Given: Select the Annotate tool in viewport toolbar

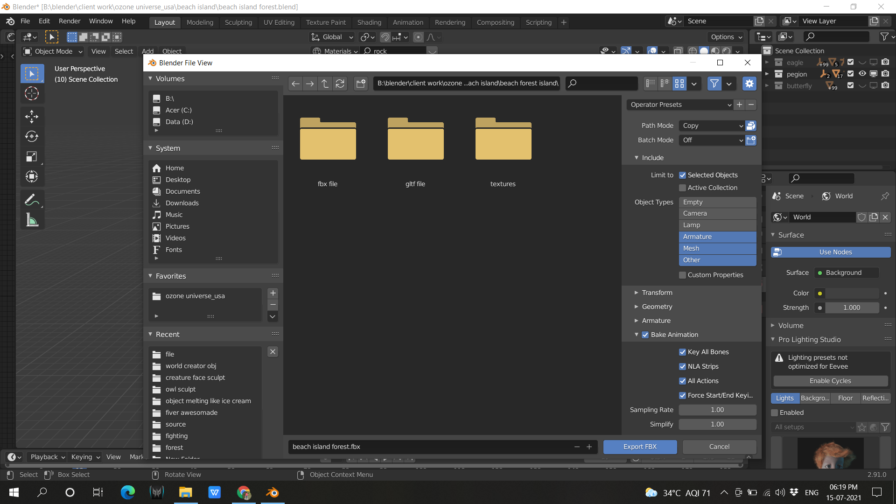Looking at the screenshot, I should pos(32,200).
